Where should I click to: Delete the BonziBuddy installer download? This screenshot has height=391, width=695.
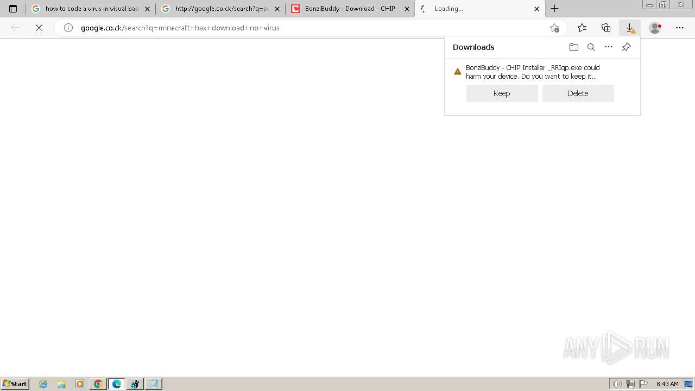tap(578, 93)
